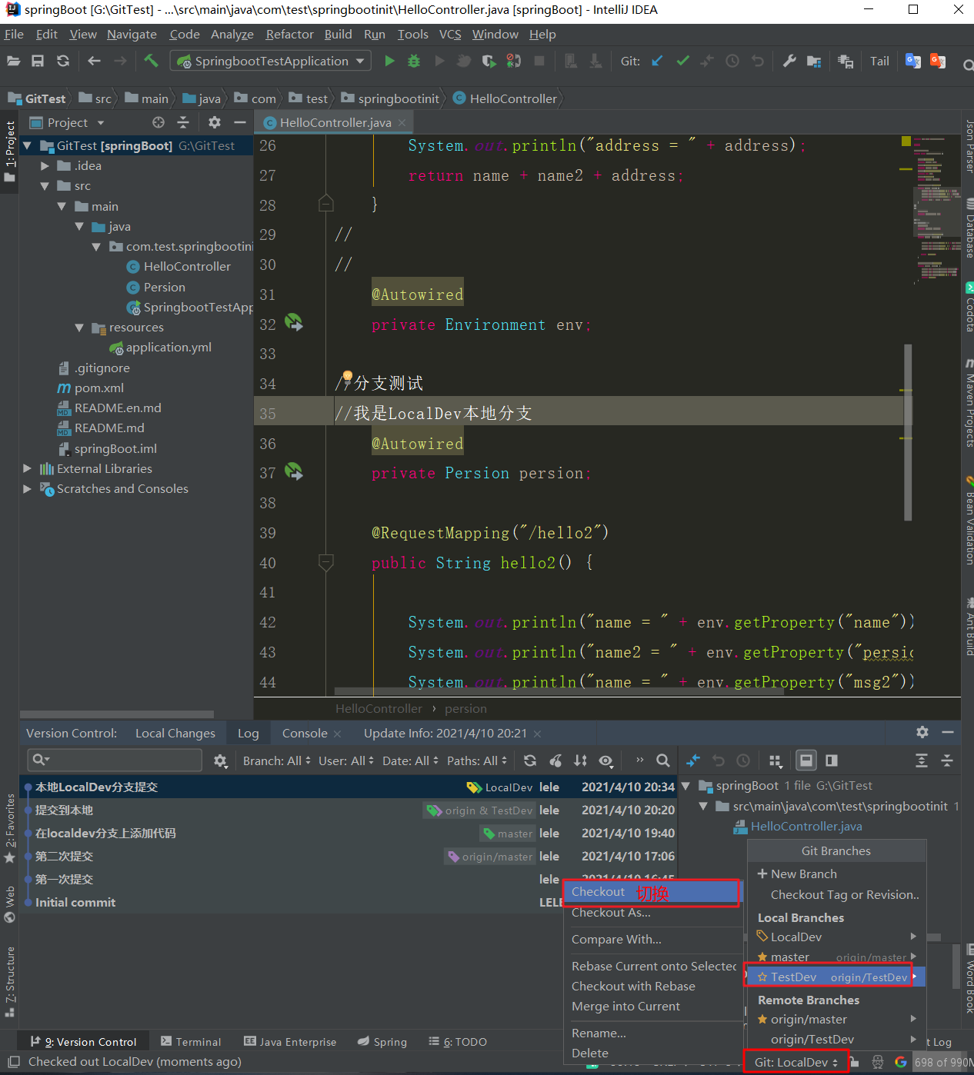Screen dimensions: 974x1075
Task: Open the search field in the Log toolbar
Action: pos(663,760)
